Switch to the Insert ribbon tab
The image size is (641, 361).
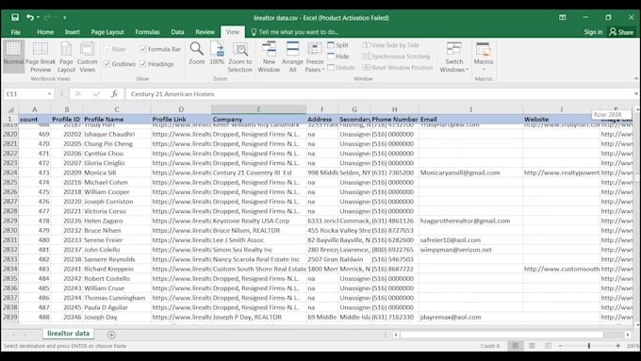click(x=73, y=32)
